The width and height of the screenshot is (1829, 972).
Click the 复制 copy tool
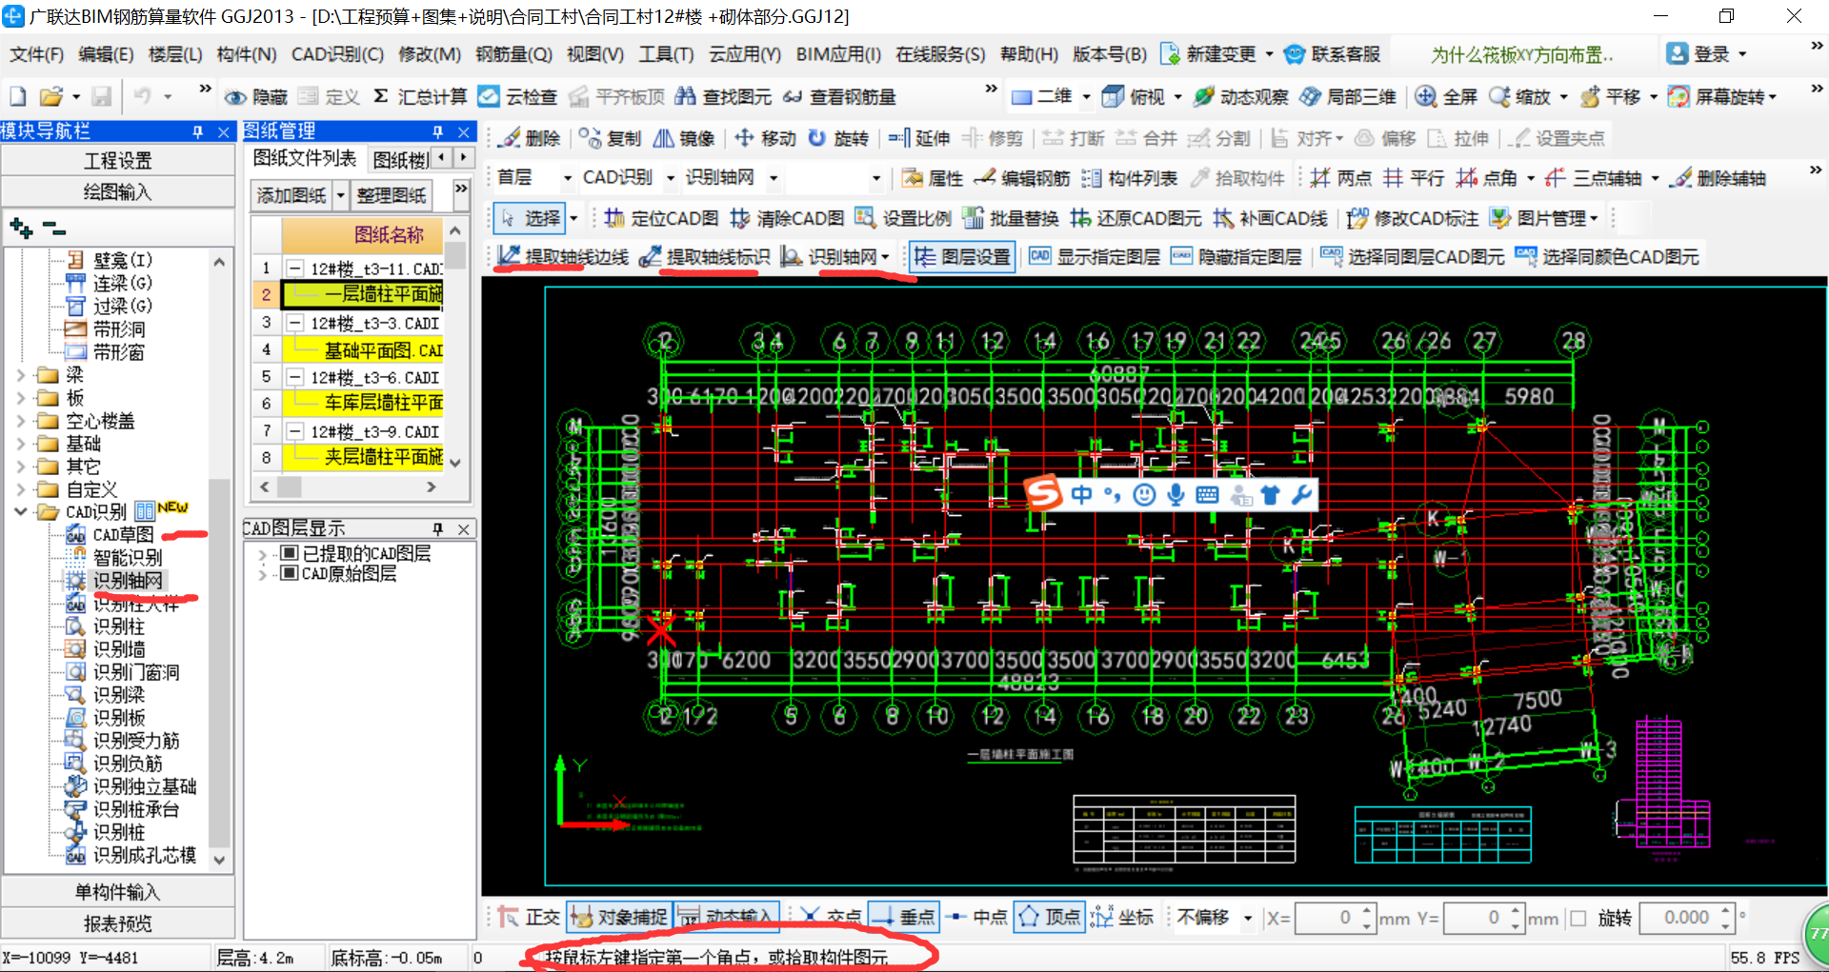pyautogui.click(x=611, y=138)
